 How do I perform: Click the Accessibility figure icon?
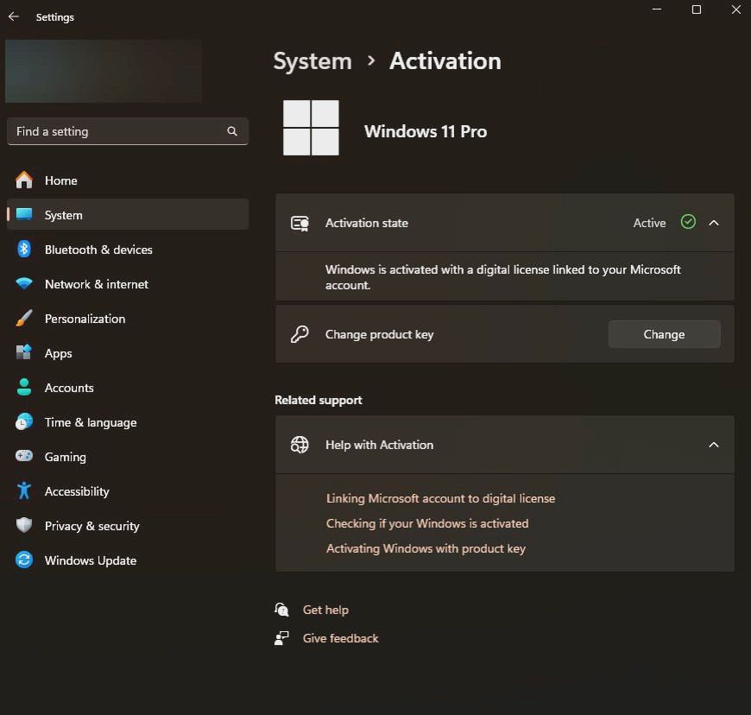click(x=24, y=490)
